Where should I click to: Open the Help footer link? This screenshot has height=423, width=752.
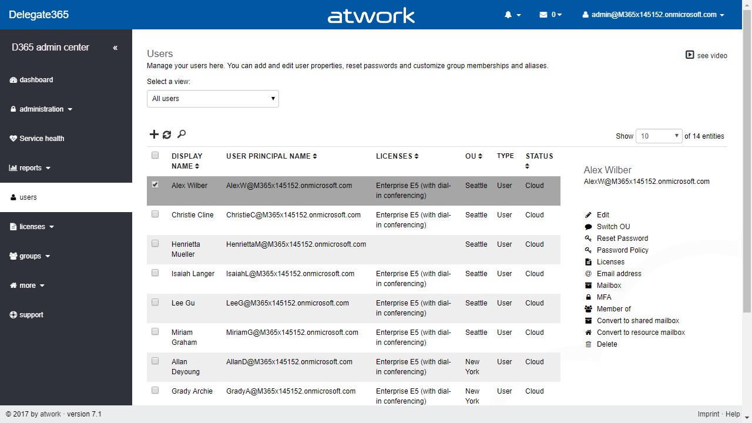tap(733, 414)
